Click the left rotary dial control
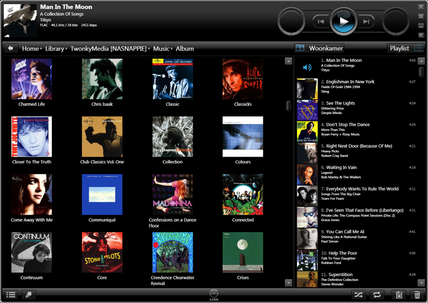This screenshot has width=428, height=303. 292,21
